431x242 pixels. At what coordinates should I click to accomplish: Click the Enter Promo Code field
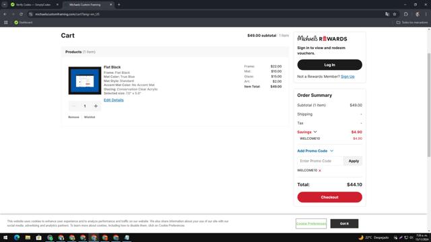tap(321, 161)
